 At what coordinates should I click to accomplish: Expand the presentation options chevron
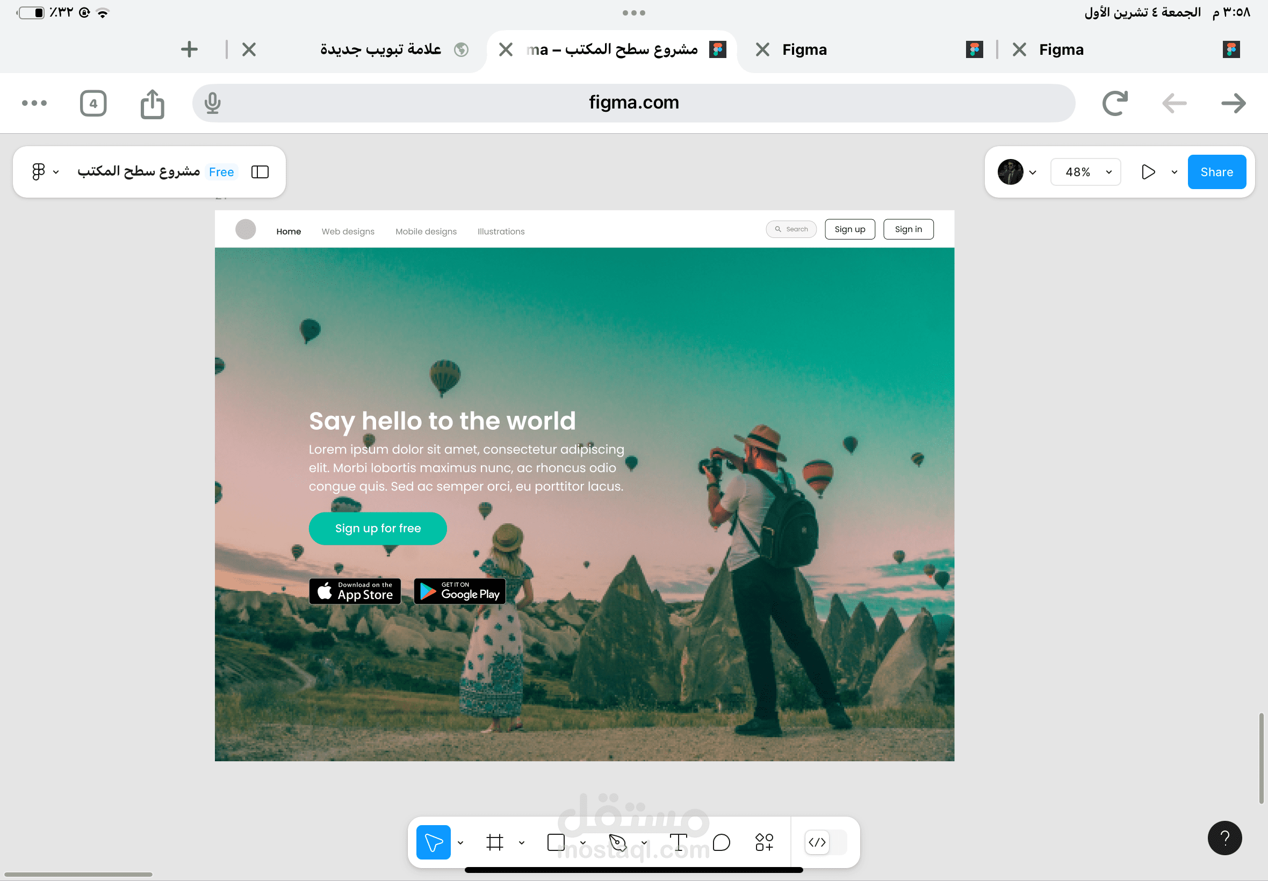tap(1174, 172)
